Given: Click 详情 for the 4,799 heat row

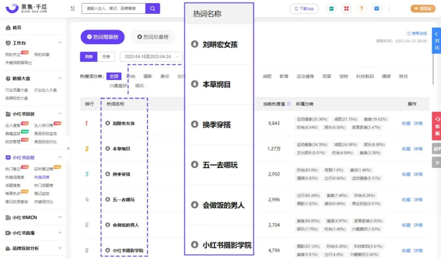Looking at the screenshot, I should click(418, 250).
